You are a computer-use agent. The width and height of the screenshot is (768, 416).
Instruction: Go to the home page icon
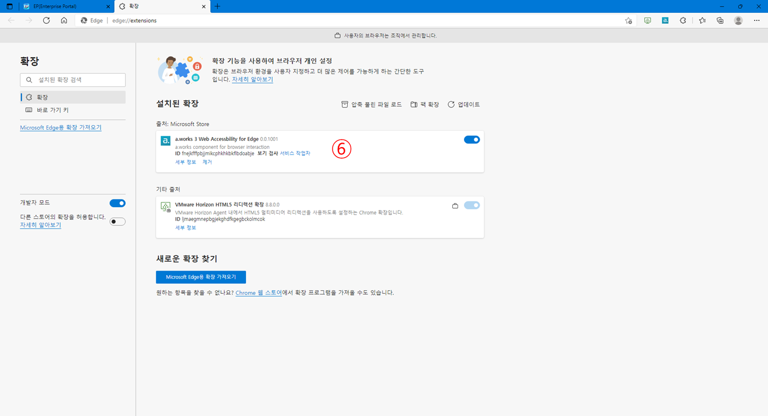point(64,20)
